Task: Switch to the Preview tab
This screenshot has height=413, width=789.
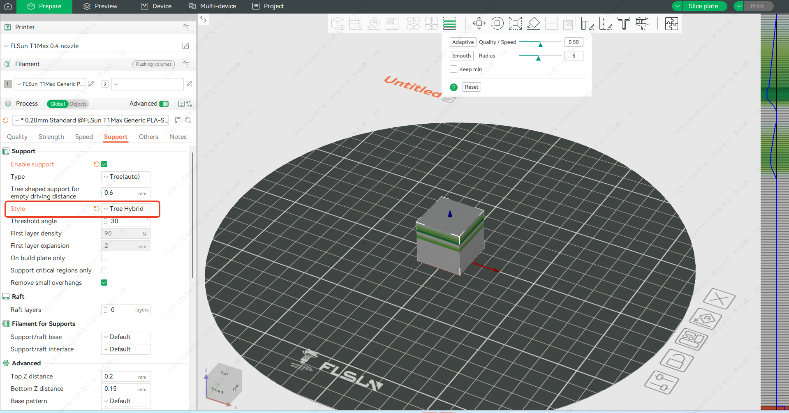Action: click(x=100, y=6)
